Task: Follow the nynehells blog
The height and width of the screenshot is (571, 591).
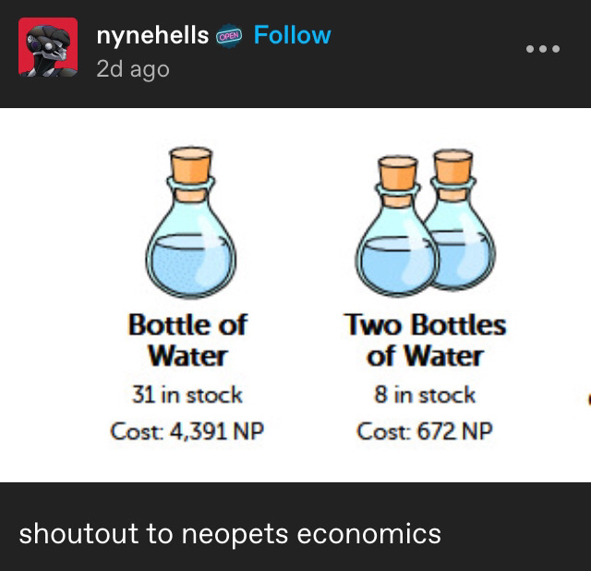Action: click(x=293, y=35)
